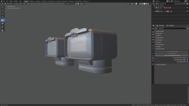Hide the boolean collection with eye icon
This screenshot has height=106, width=189.
(x=187, y=11)
